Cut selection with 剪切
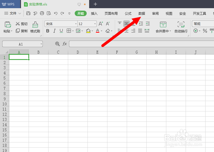 pyautogui.click(x=22, y=24)
